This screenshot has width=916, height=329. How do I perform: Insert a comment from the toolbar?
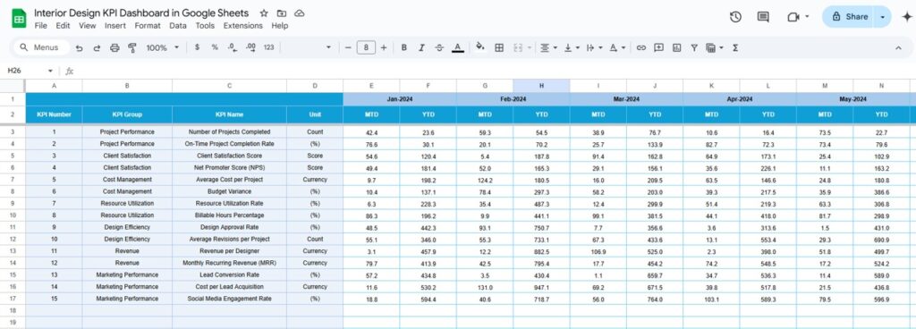659,48
